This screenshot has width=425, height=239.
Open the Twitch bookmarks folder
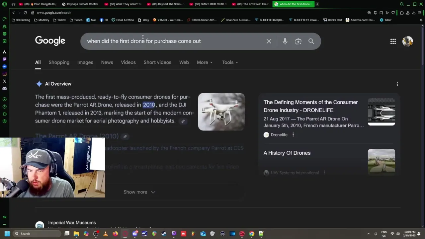pos(76,20)
